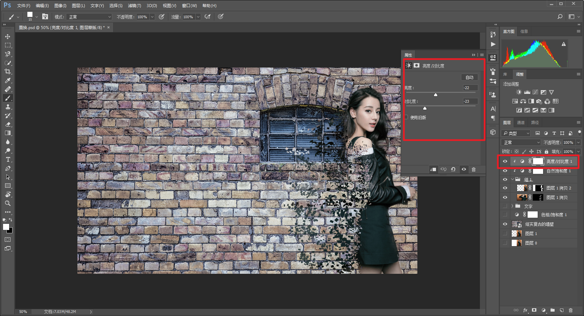Switch to the 路径 tab
The width and height of the screenshot is (584, 316).
coord(535,123)
